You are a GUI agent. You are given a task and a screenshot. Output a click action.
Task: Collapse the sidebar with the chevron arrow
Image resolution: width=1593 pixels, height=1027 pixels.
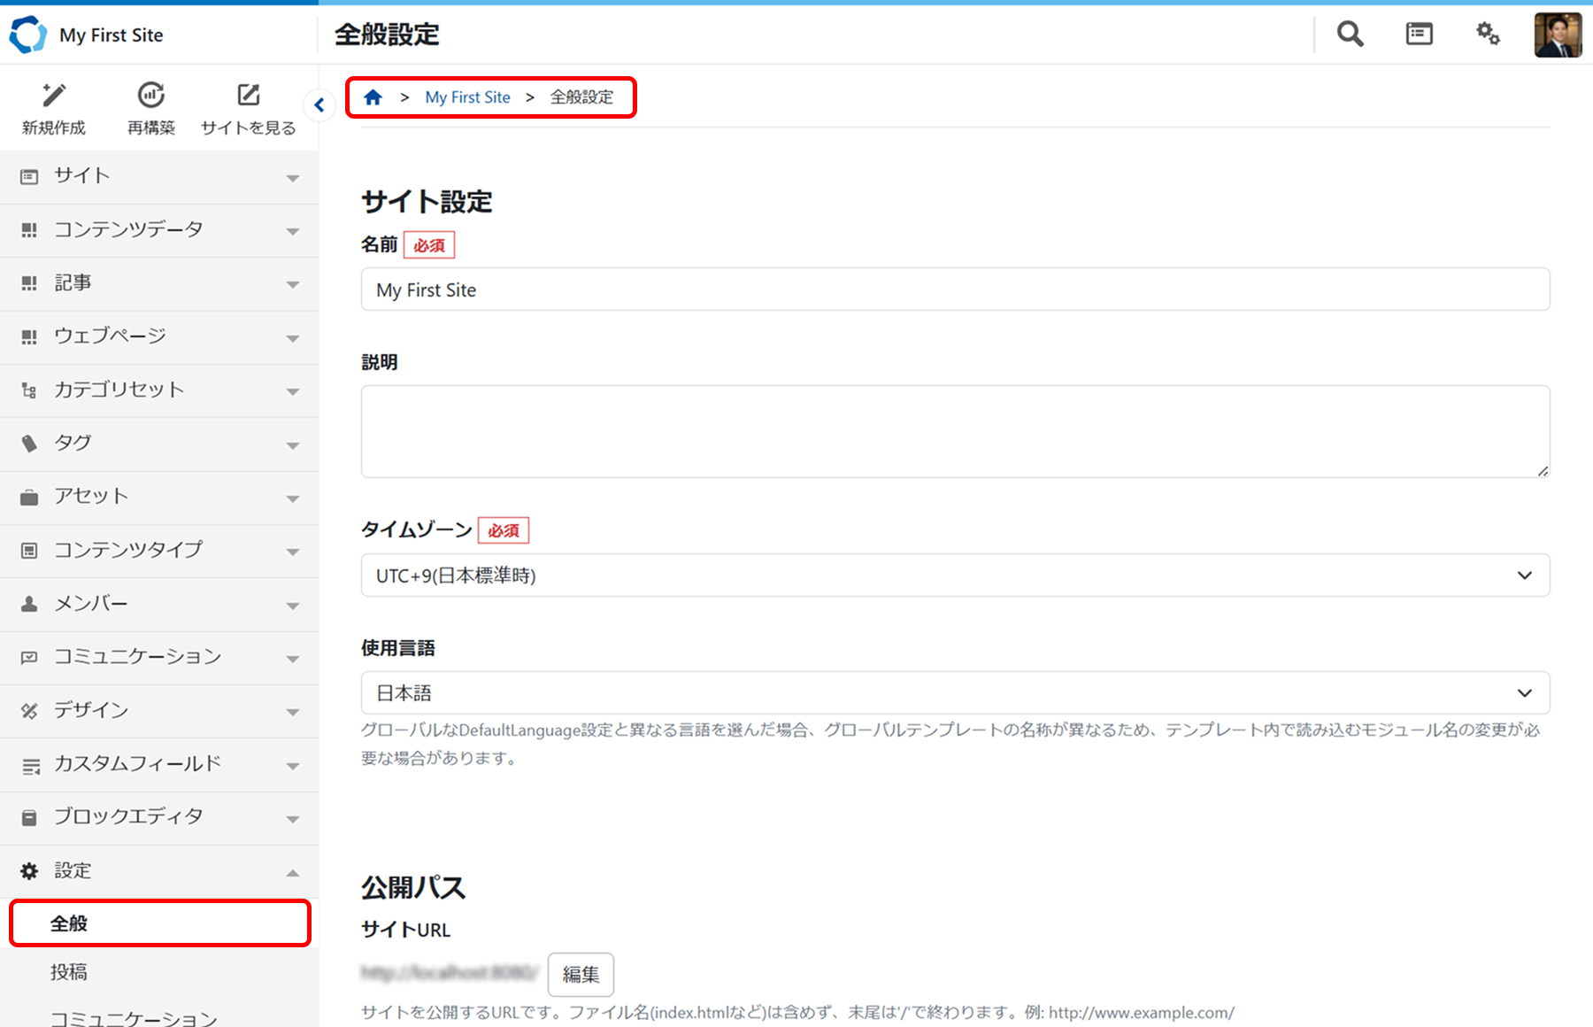[x=319, y=105]
